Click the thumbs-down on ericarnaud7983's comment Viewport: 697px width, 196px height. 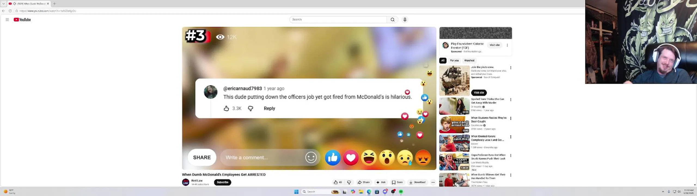[250, 108]
